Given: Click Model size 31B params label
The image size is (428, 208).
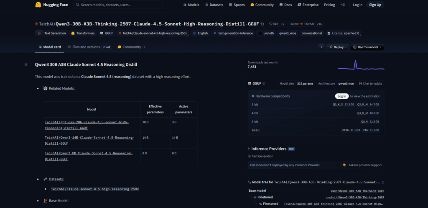Looking at the screenshot, I should pyautogui.click(x=296, y=84).
